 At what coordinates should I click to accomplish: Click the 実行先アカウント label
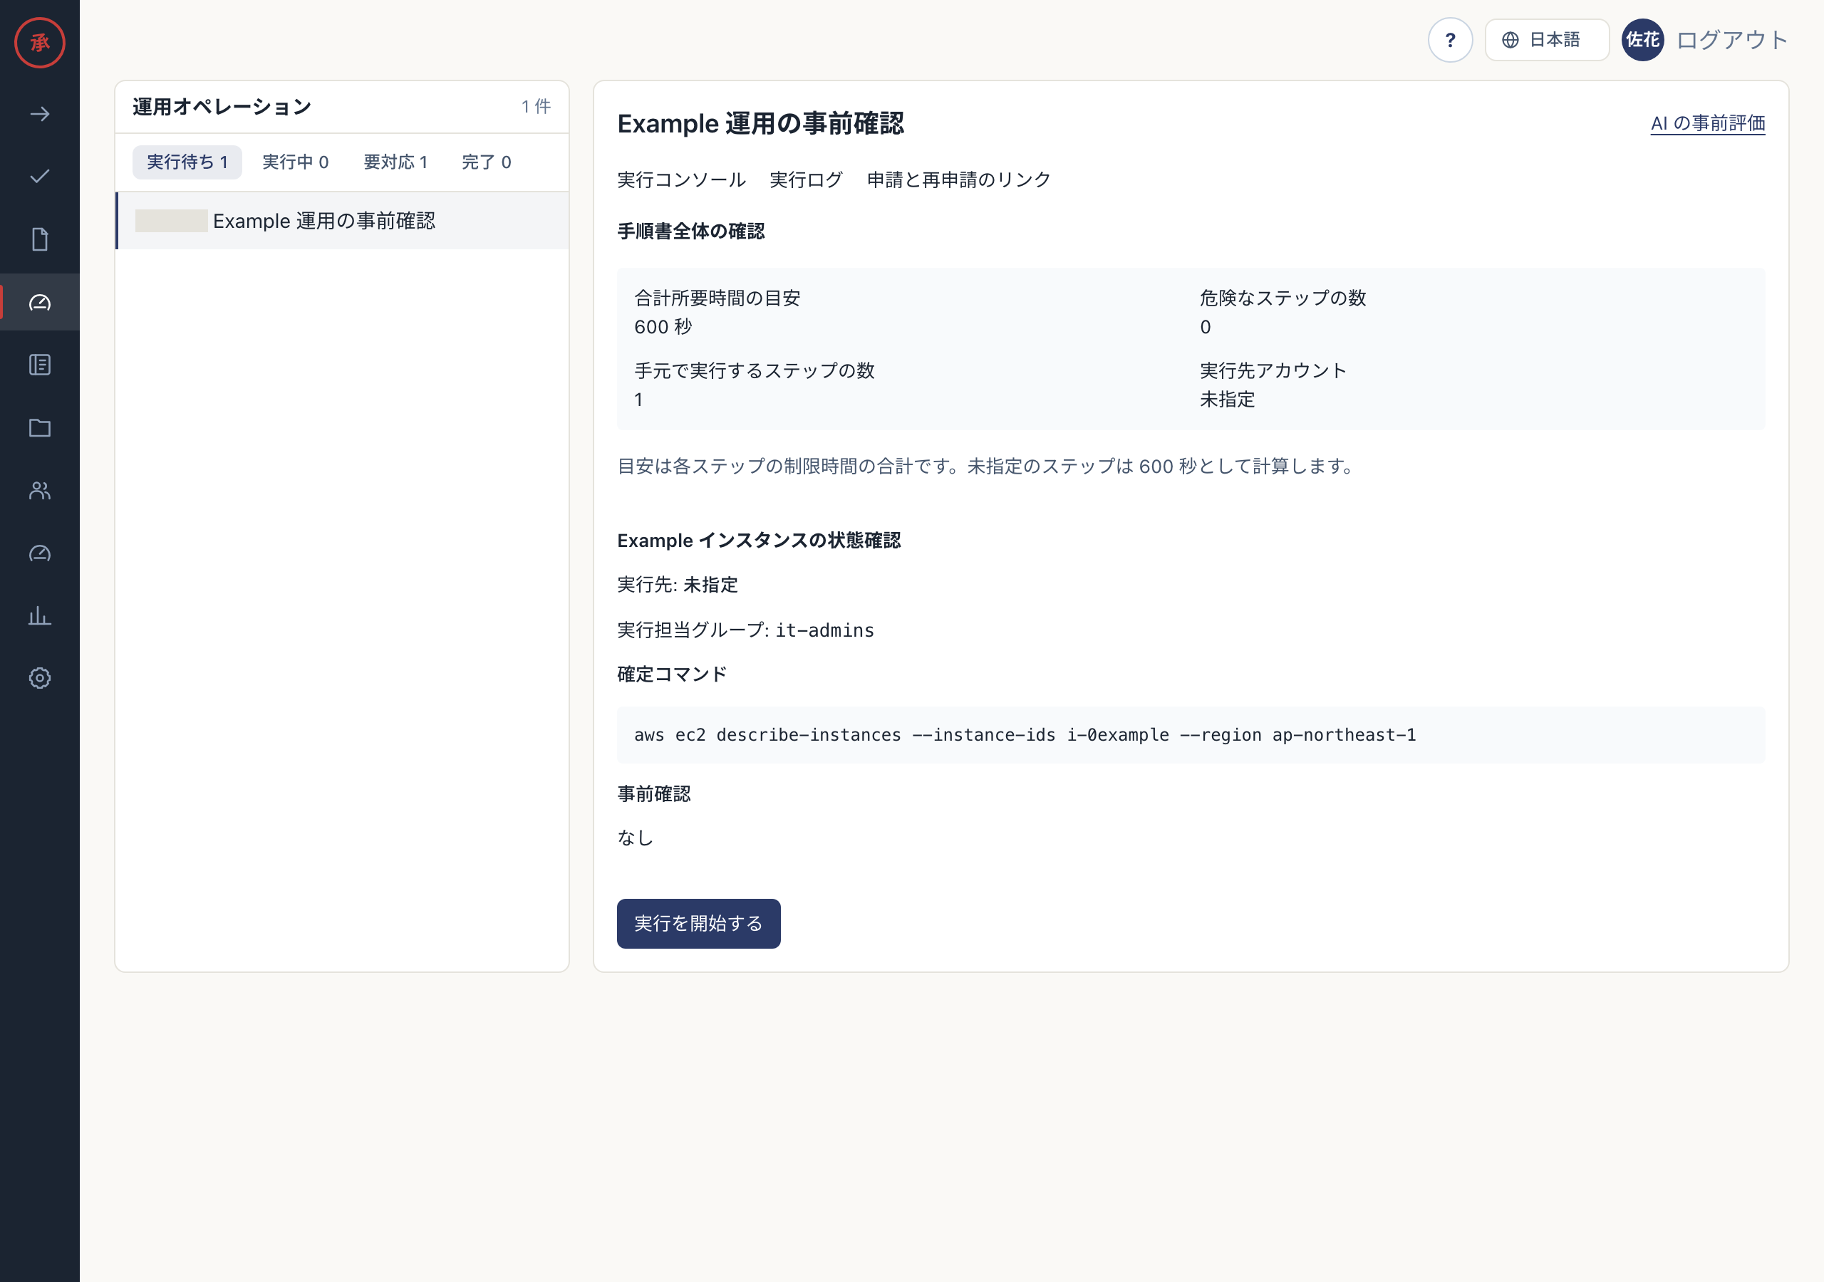pos(1273,371)
